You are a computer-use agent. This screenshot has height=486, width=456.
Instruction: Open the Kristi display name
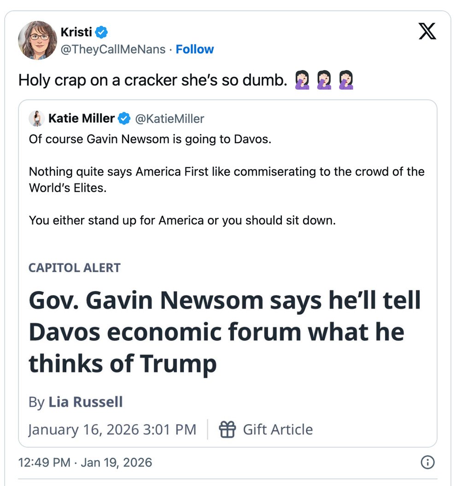(x=76, y=32)
